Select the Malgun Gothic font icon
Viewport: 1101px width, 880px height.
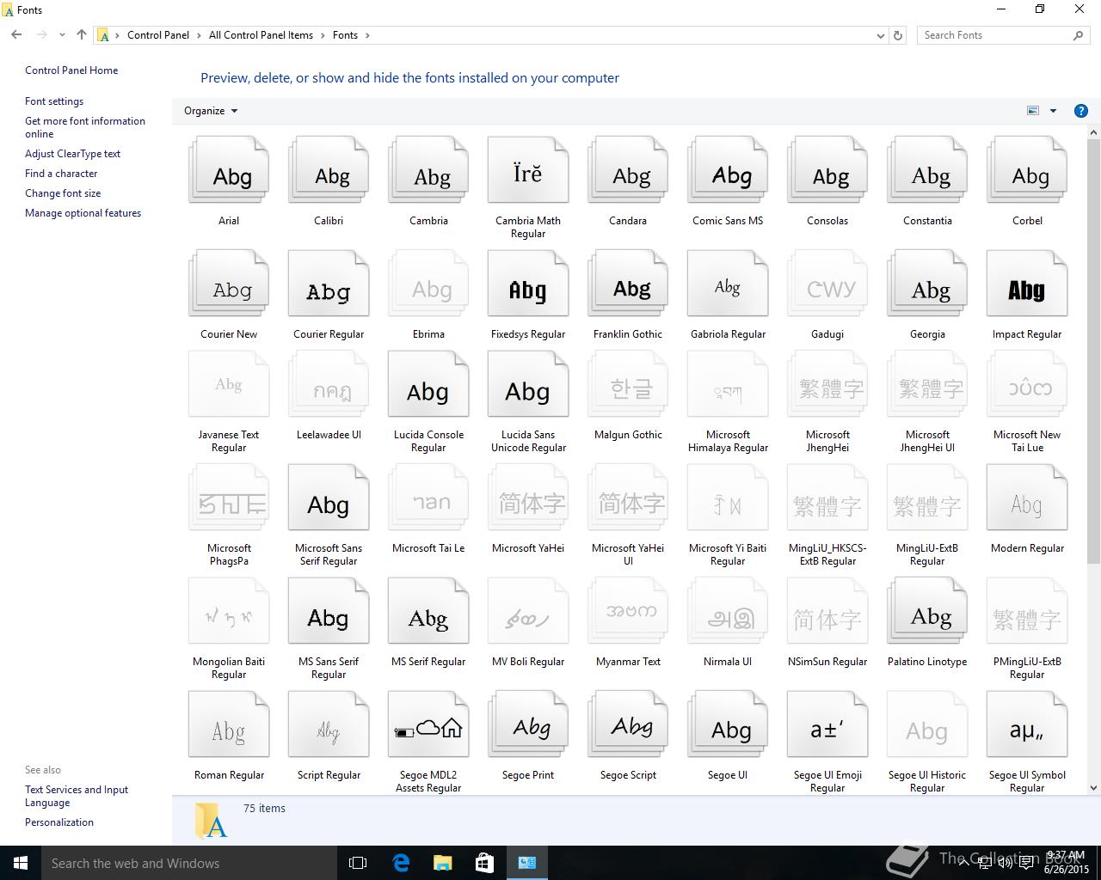pos(628,385)
